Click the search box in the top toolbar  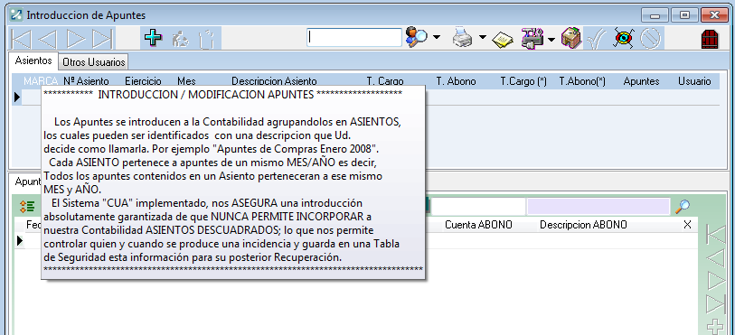point(354,38)
